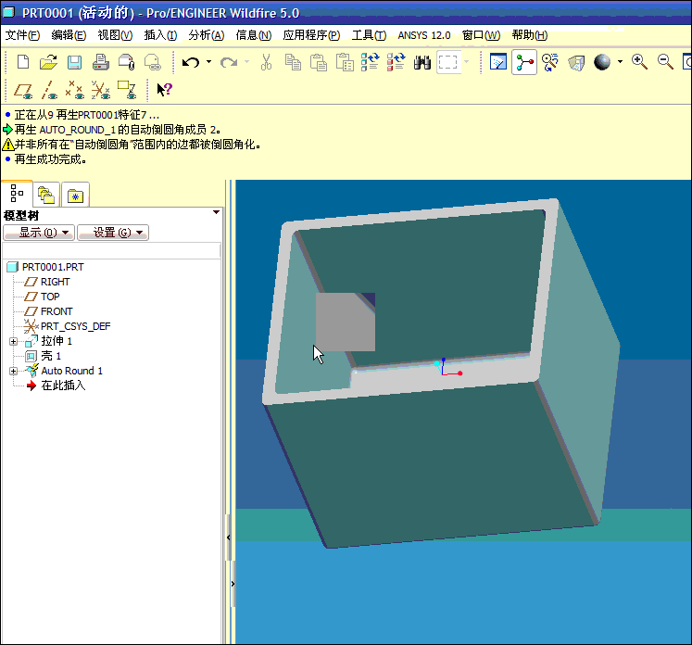Open a file with folder icon
The width and height of the screenshot is (692, 645).
pos(48,62)
